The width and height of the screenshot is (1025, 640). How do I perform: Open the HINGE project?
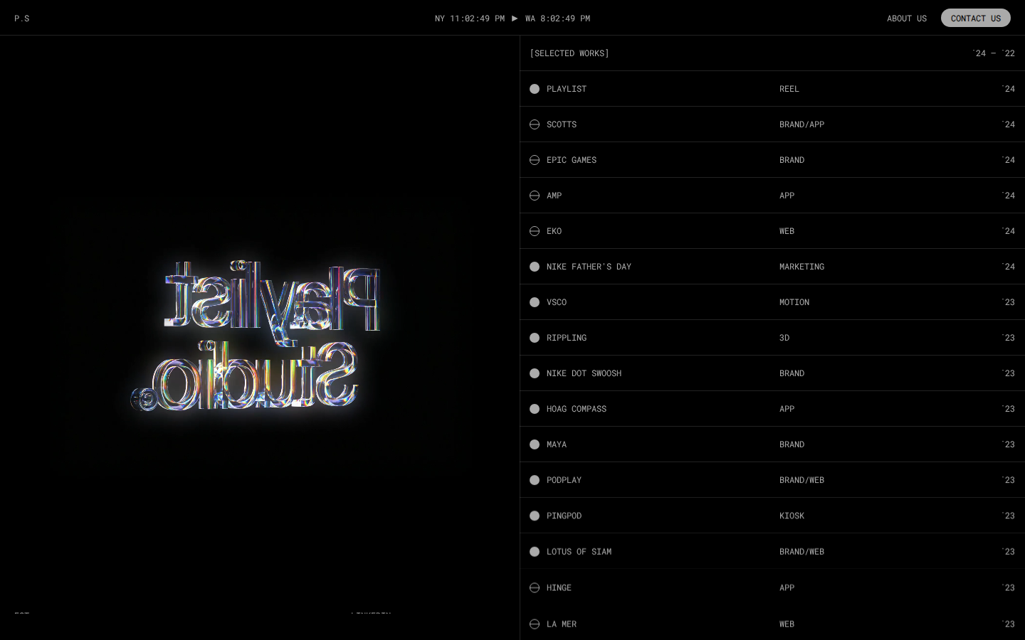[x=772, y=588]
